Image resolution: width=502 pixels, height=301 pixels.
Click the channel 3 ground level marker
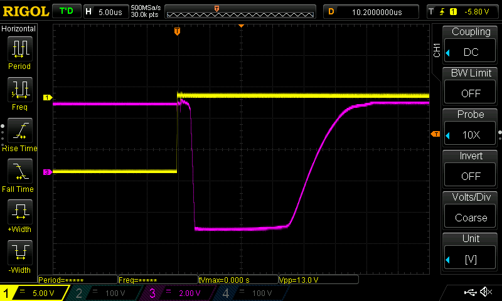pos(48,172)
